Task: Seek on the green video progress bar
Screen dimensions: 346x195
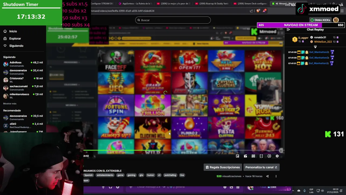Action: point(184,150)
